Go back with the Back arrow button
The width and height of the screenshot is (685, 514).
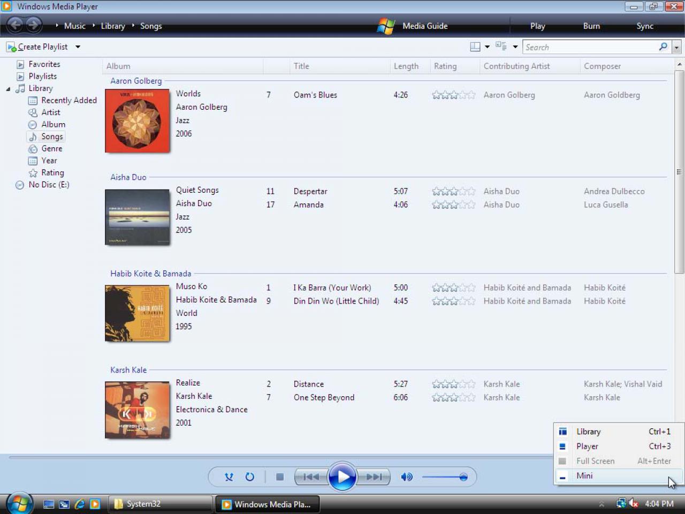tap(16, 25)
